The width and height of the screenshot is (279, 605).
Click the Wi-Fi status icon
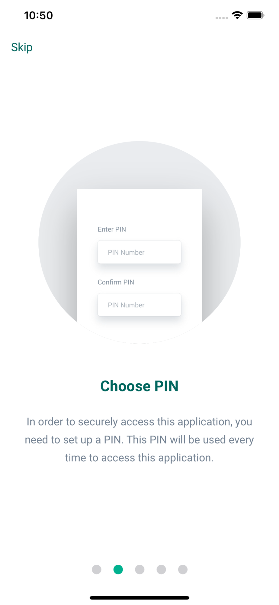pos(237,15)
